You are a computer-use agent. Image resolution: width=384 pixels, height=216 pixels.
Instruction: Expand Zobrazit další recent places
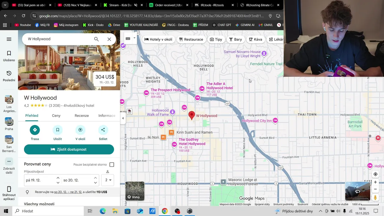point(9,166)
